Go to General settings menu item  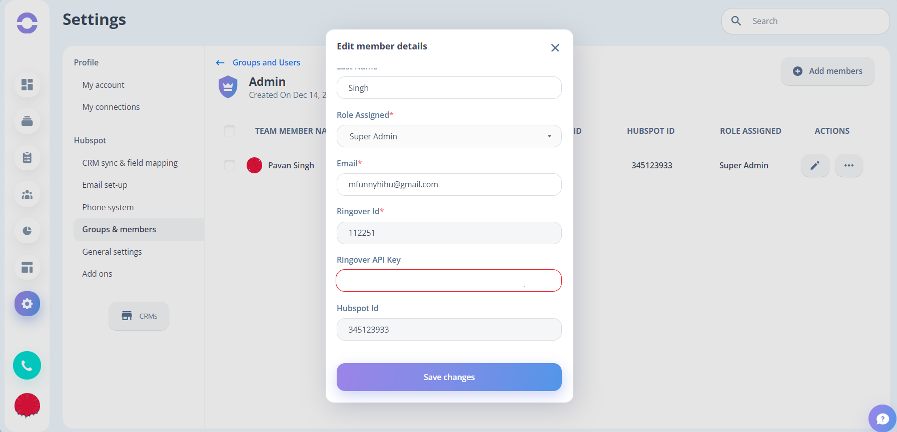(112, 252)
